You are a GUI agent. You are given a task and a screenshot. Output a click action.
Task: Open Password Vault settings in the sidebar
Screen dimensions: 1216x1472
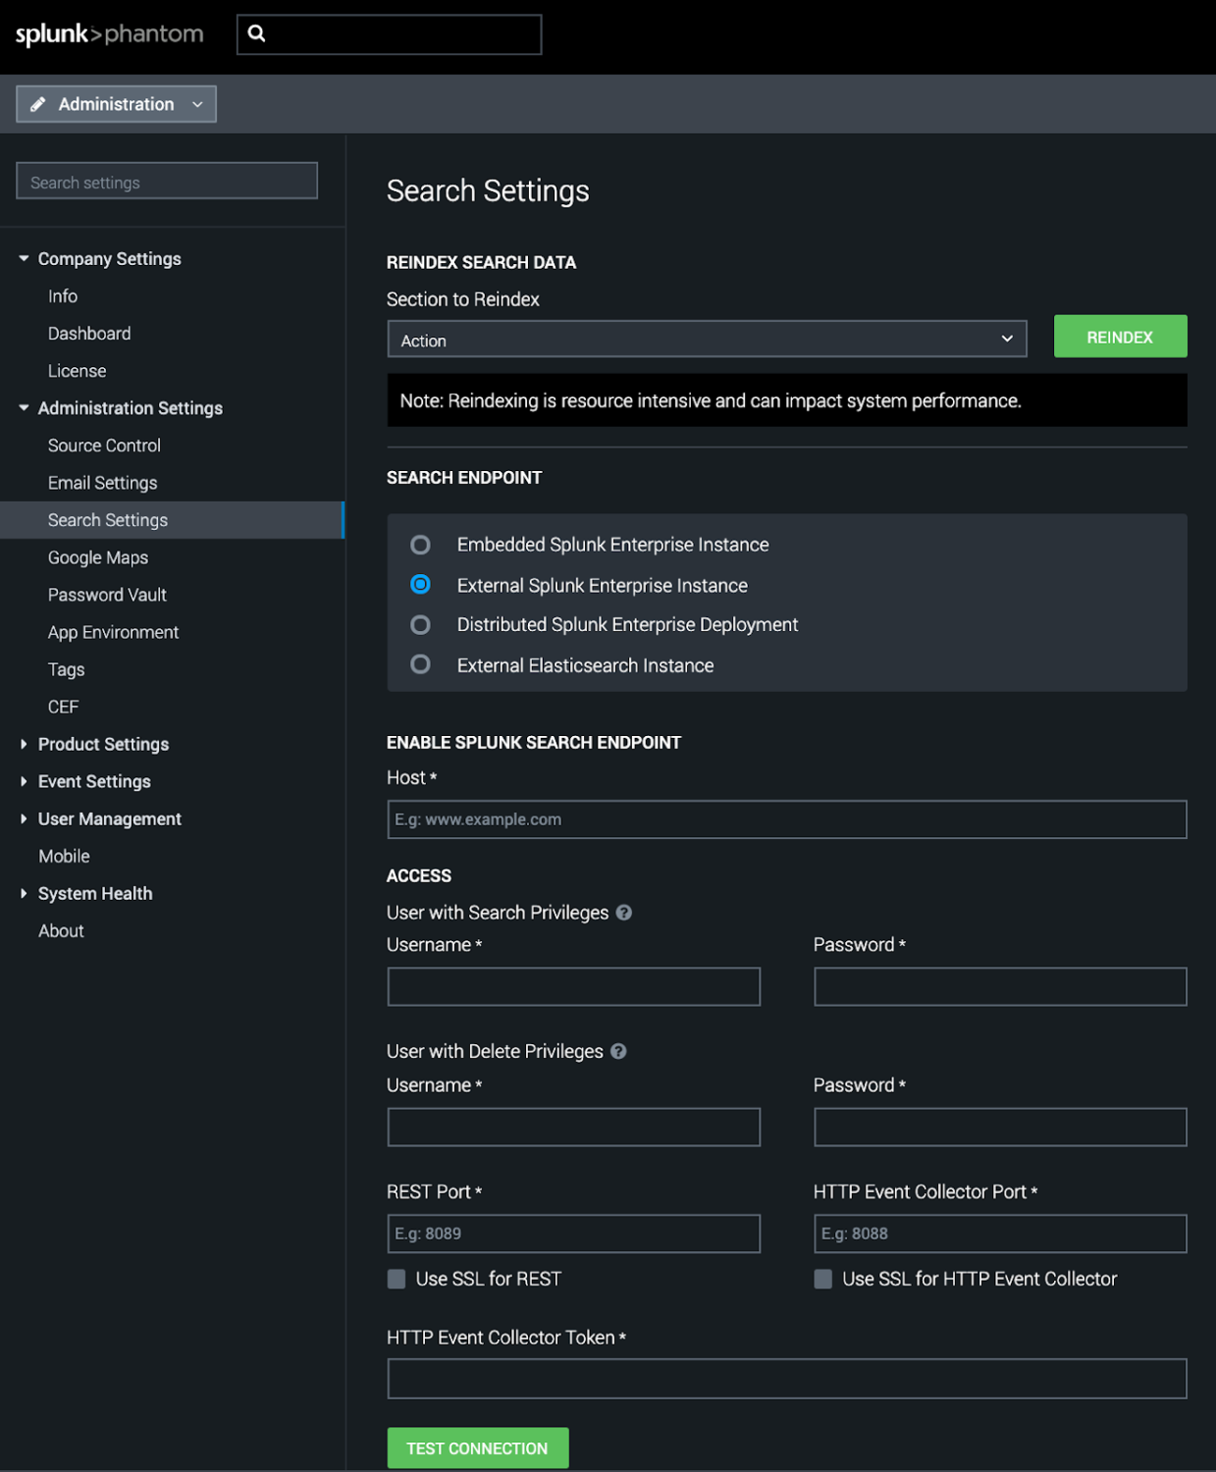click(x=107, y=594)
